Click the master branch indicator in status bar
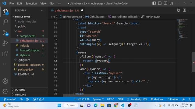 tap(10, 99)
